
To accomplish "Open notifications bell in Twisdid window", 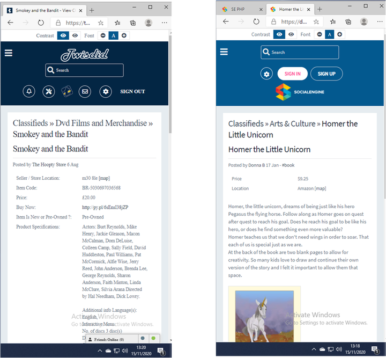I will pyautogui.click(x=29, y=91).
